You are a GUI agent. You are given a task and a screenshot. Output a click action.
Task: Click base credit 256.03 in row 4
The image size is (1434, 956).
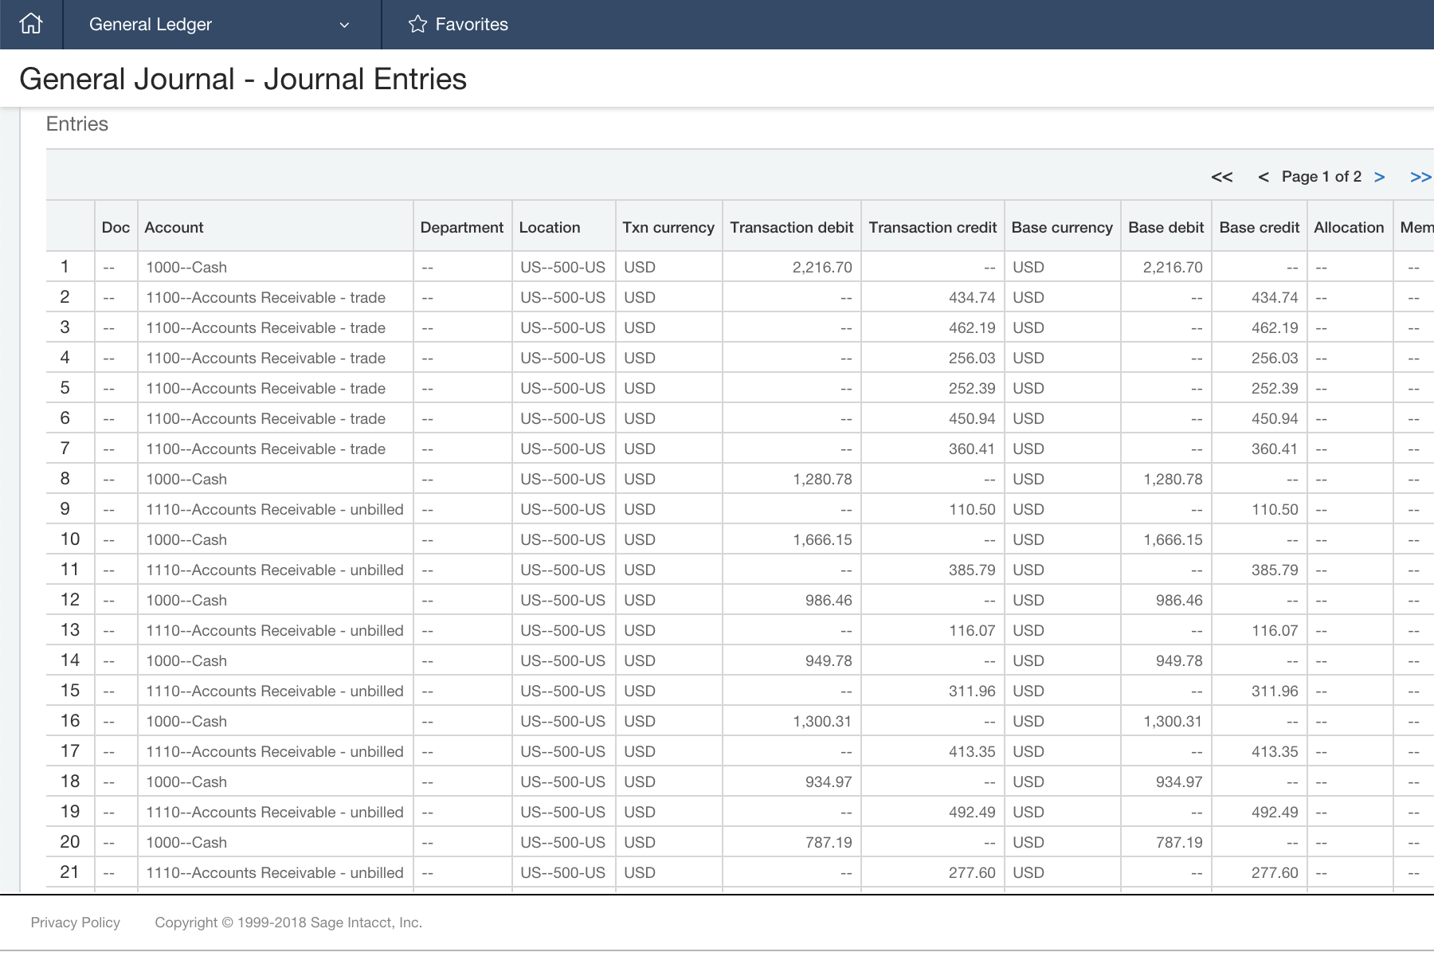click(x=1275, y=358)
